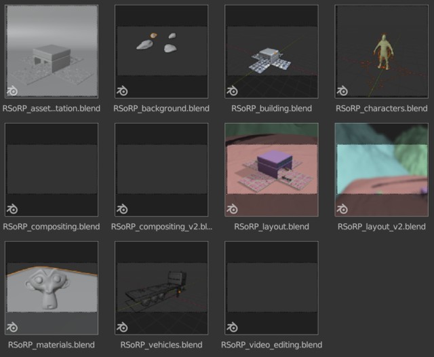Click Blender icon on RSoRP_materials thumbnail

pyautogui.click(x=12, y=327)
